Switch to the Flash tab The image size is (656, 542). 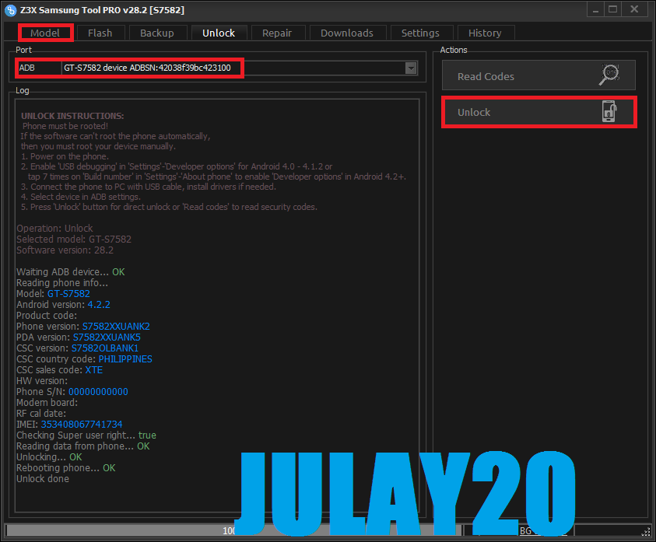pyautogui.click(x=100, y=33)
